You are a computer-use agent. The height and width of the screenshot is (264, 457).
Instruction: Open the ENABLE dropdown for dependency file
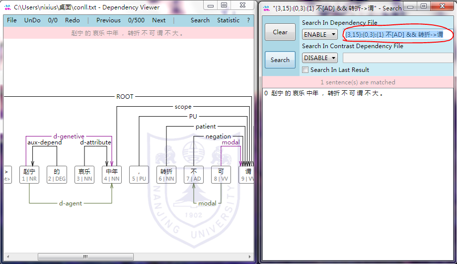(319, 34)
